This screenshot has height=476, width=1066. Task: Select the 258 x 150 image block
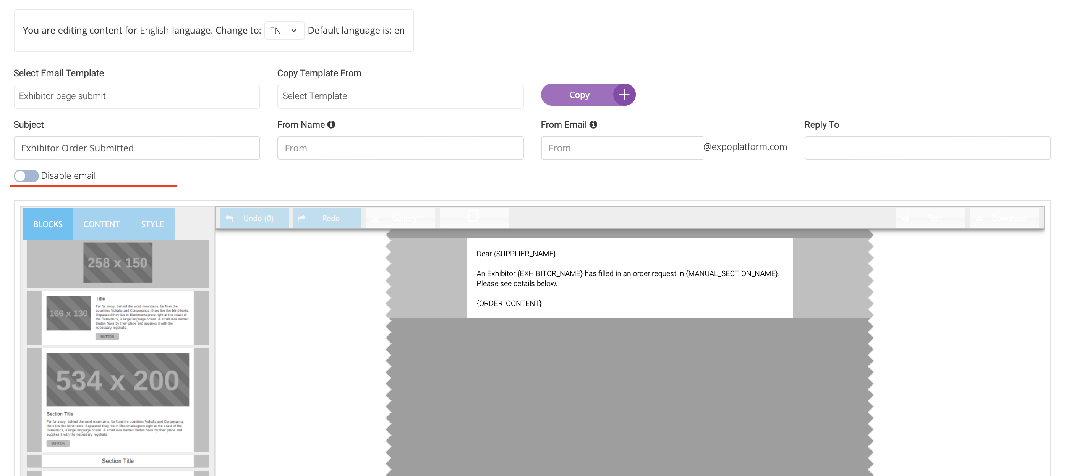pyautogui.click(x=118, y=263)
